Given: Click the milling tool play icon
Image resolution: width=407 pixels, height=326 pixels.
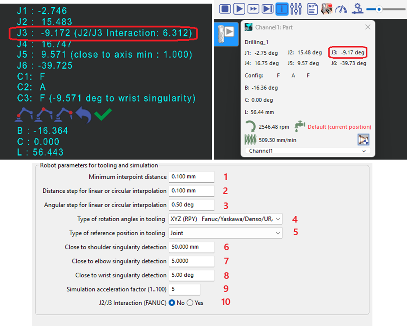Looking at the screenshot, I should coord(227,34).
